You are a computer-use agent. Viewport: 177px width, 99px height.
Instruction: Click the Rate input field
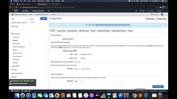(x=77, y=54)
